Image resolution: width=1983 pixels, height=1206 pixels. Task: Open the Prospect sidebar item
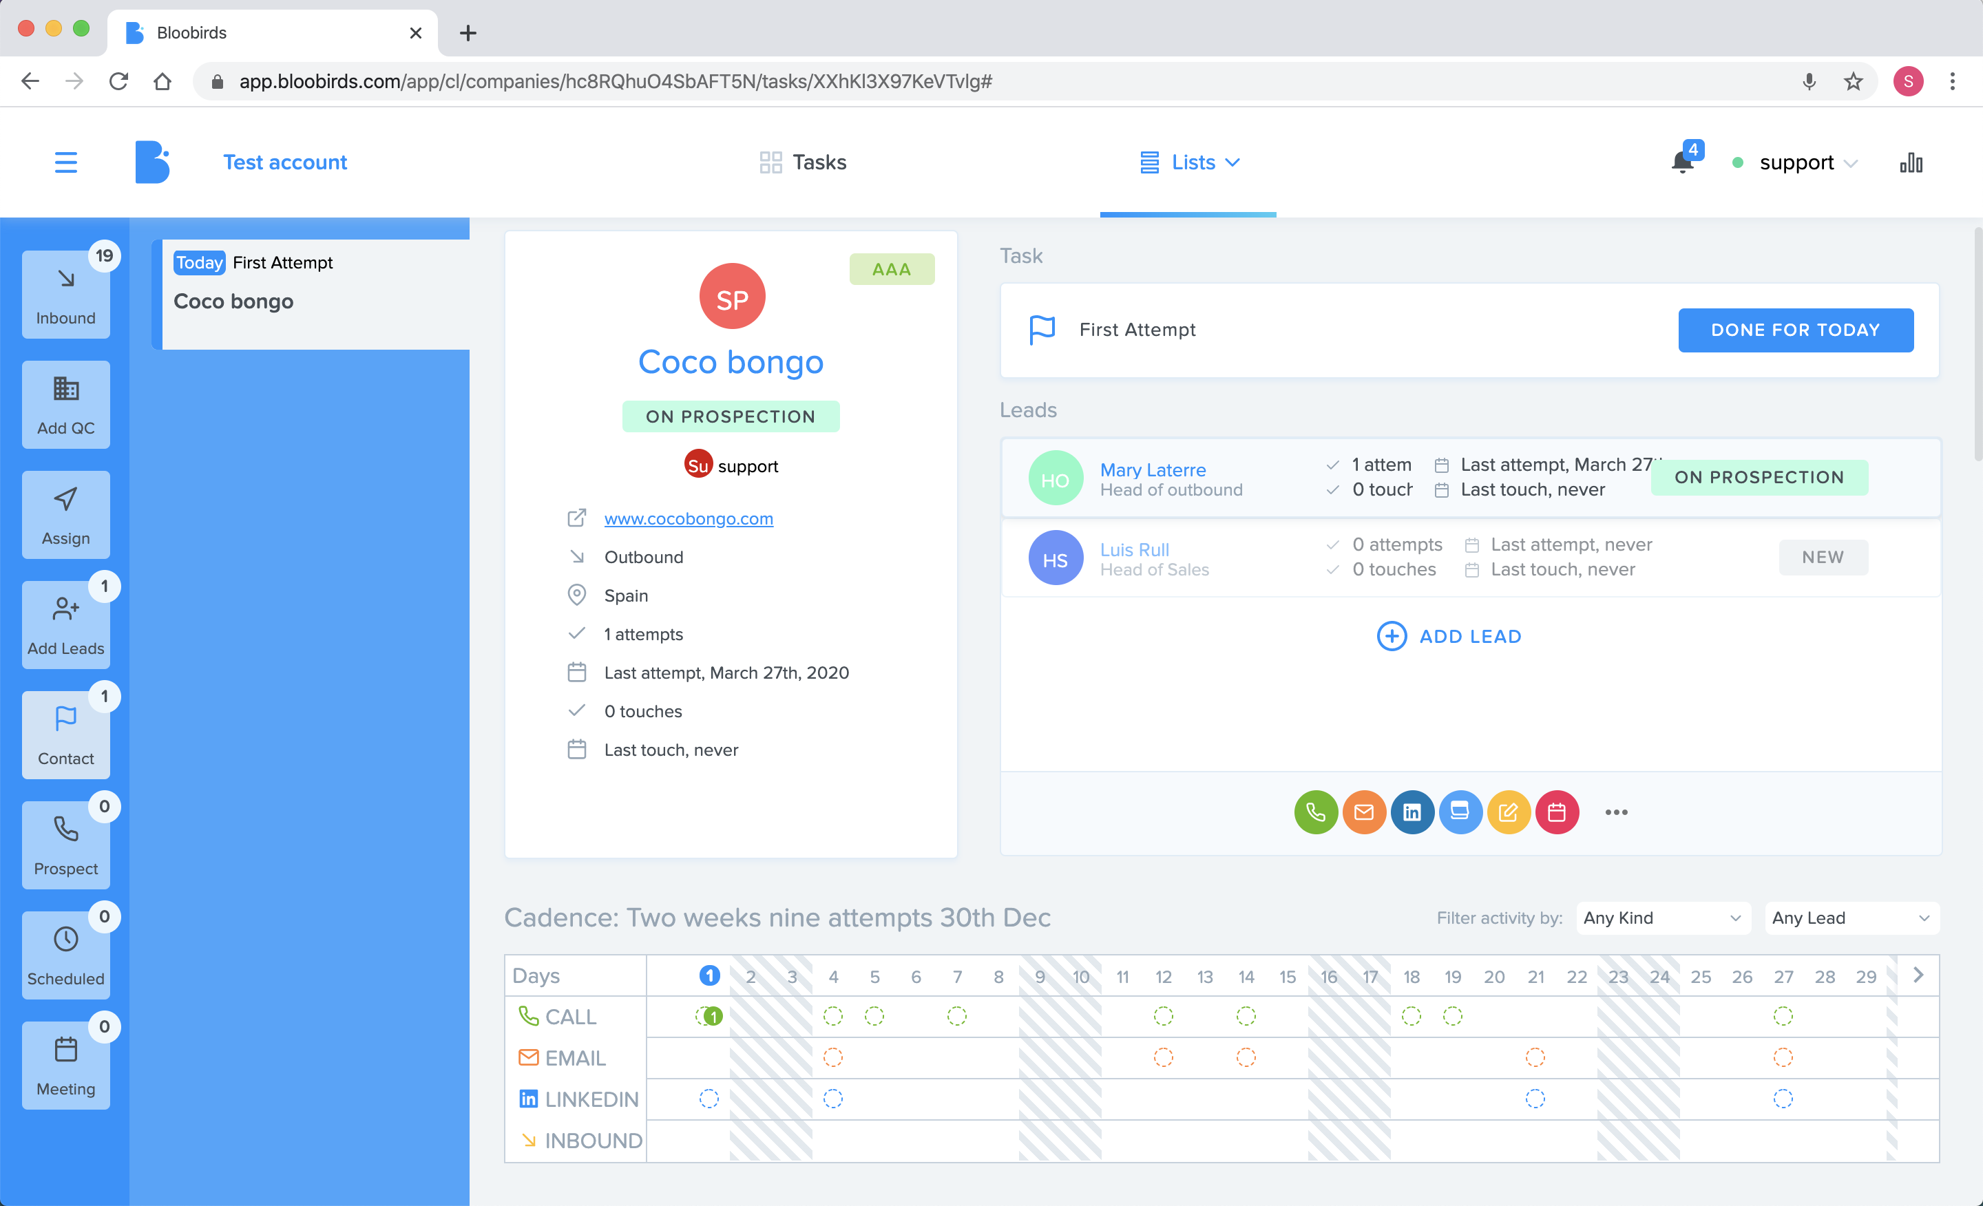66,845
